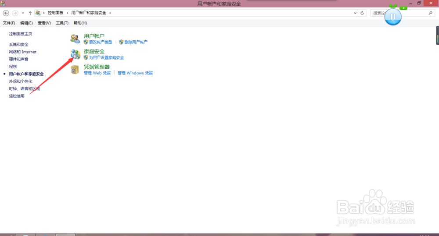Click 用户帐户和家庭安全 in the breadcrumb
439x236 pixels.
89,13
